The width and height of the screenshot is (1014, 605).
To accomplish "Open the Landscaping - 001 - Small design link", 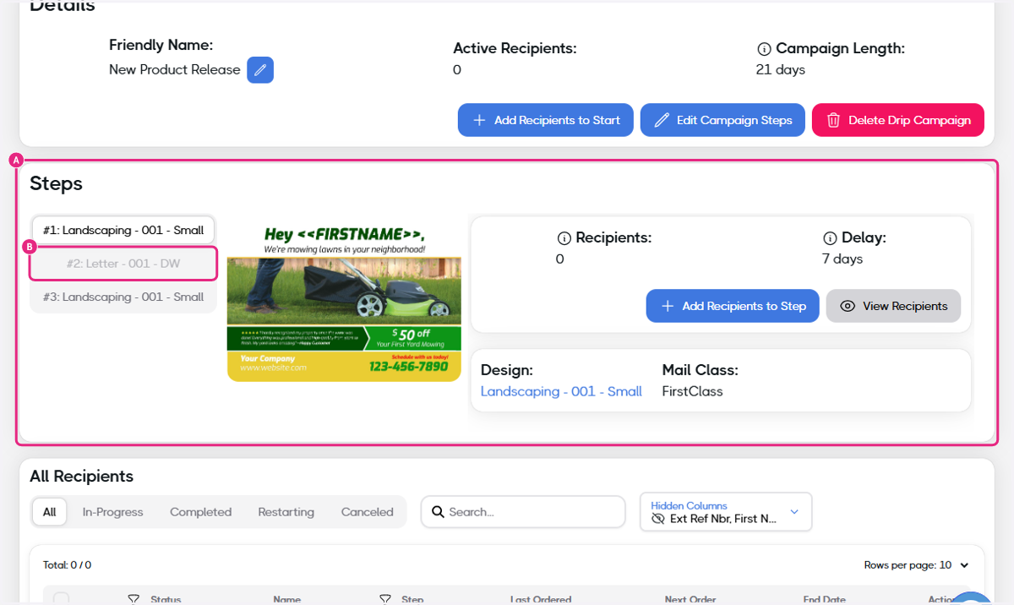I will 561,391.
